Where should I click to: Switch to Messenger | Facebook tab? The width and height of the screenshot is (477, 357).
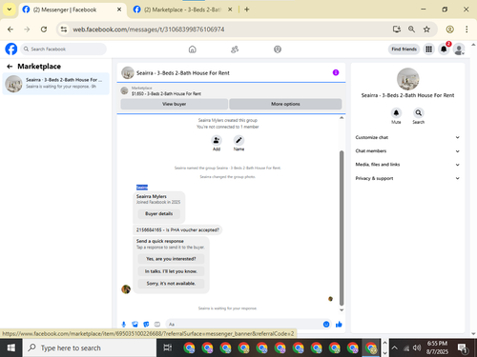coord(72,10)
